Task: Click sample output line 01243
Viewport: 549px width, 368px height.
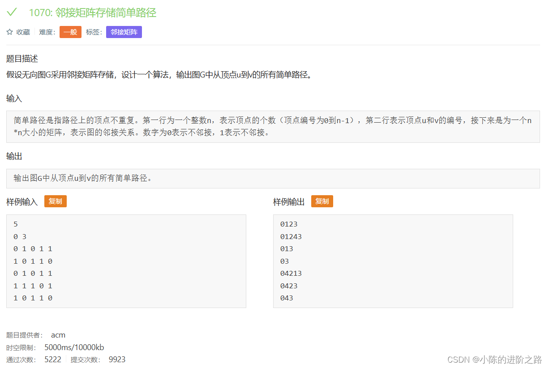Action: 291,236
